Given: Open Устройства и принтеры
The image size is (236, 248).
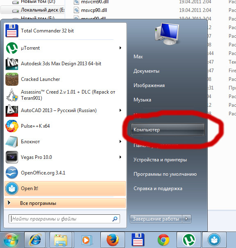Looking at the screenshot, I should tap(160, 160).
